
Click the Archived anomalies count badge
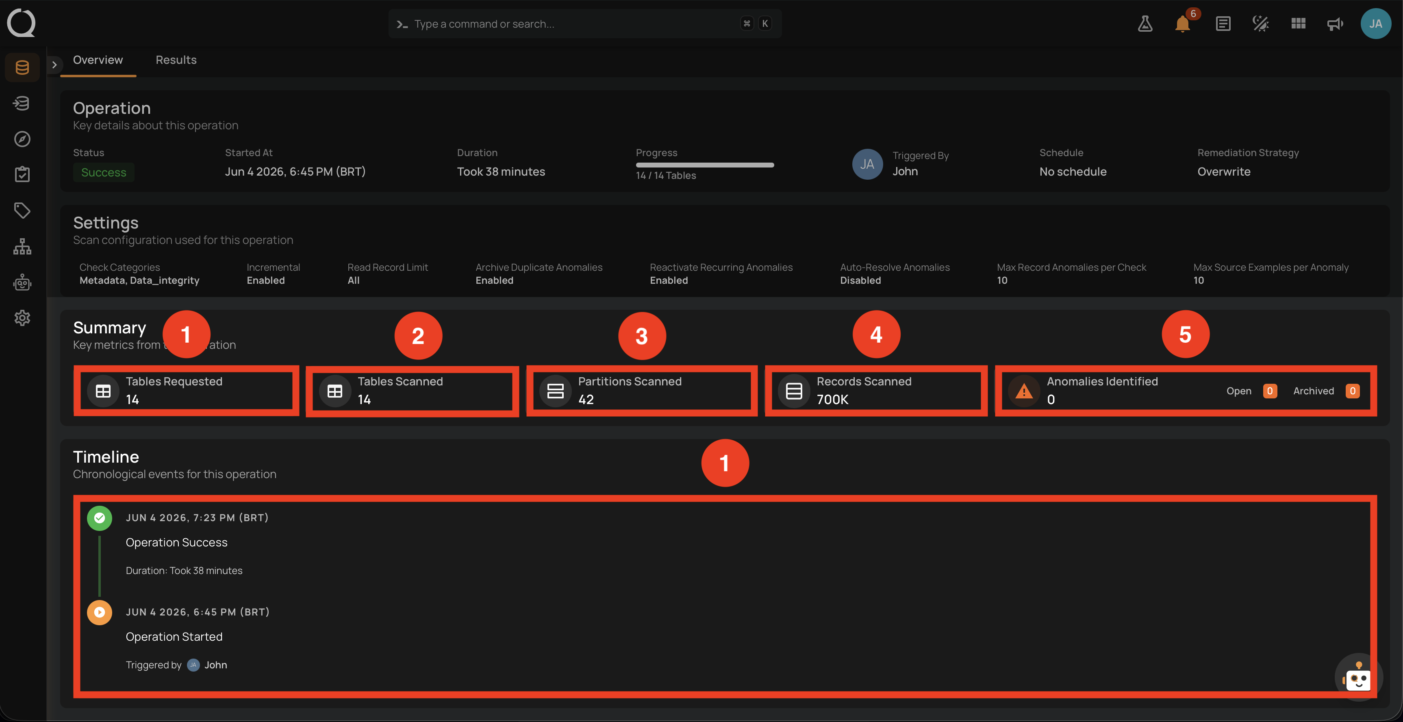click(x=1352, y=391)
